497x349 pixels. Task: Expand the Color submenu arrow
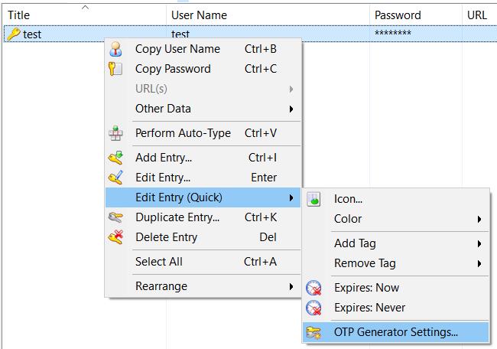click(x=479, y=219)
